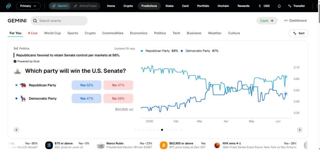Click the Solana icon in the ticker
This screenshot has width=320, height=151.
click(x=49, y=145)
